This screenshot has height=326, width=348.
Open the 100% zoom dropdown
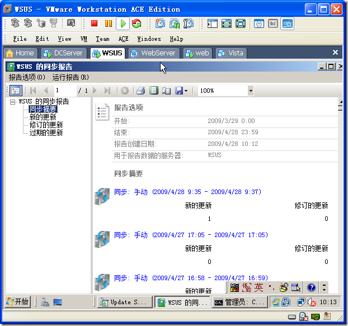click(x=251, y=91)
